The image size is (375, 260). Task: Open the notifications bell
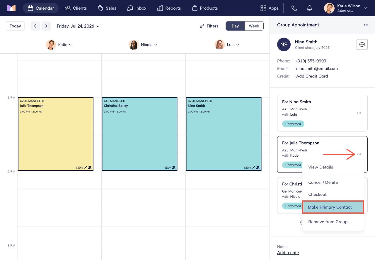309,8
